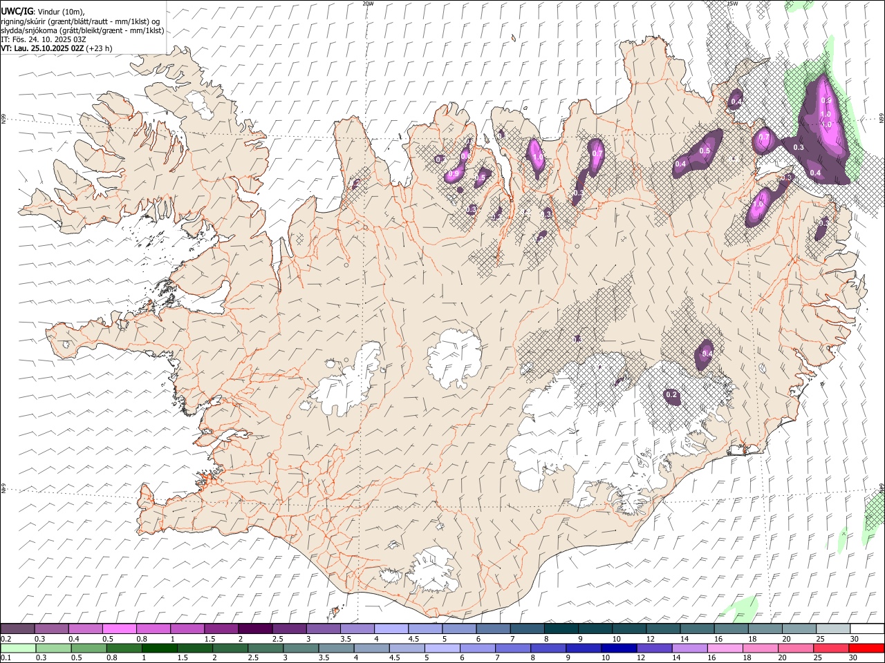This screenshot has height=663, width=885.
Task: Click the red-pink 25–30 swatch in the bottom legend row
Action: [831, 648]
